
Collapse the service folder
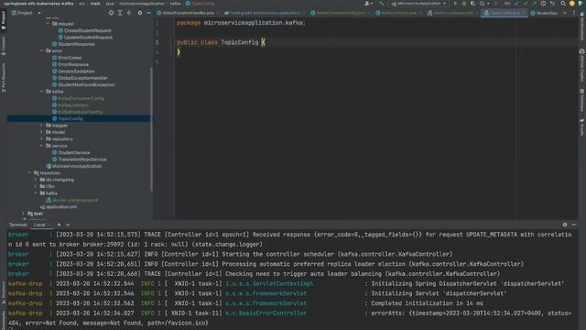click(41, 146)
